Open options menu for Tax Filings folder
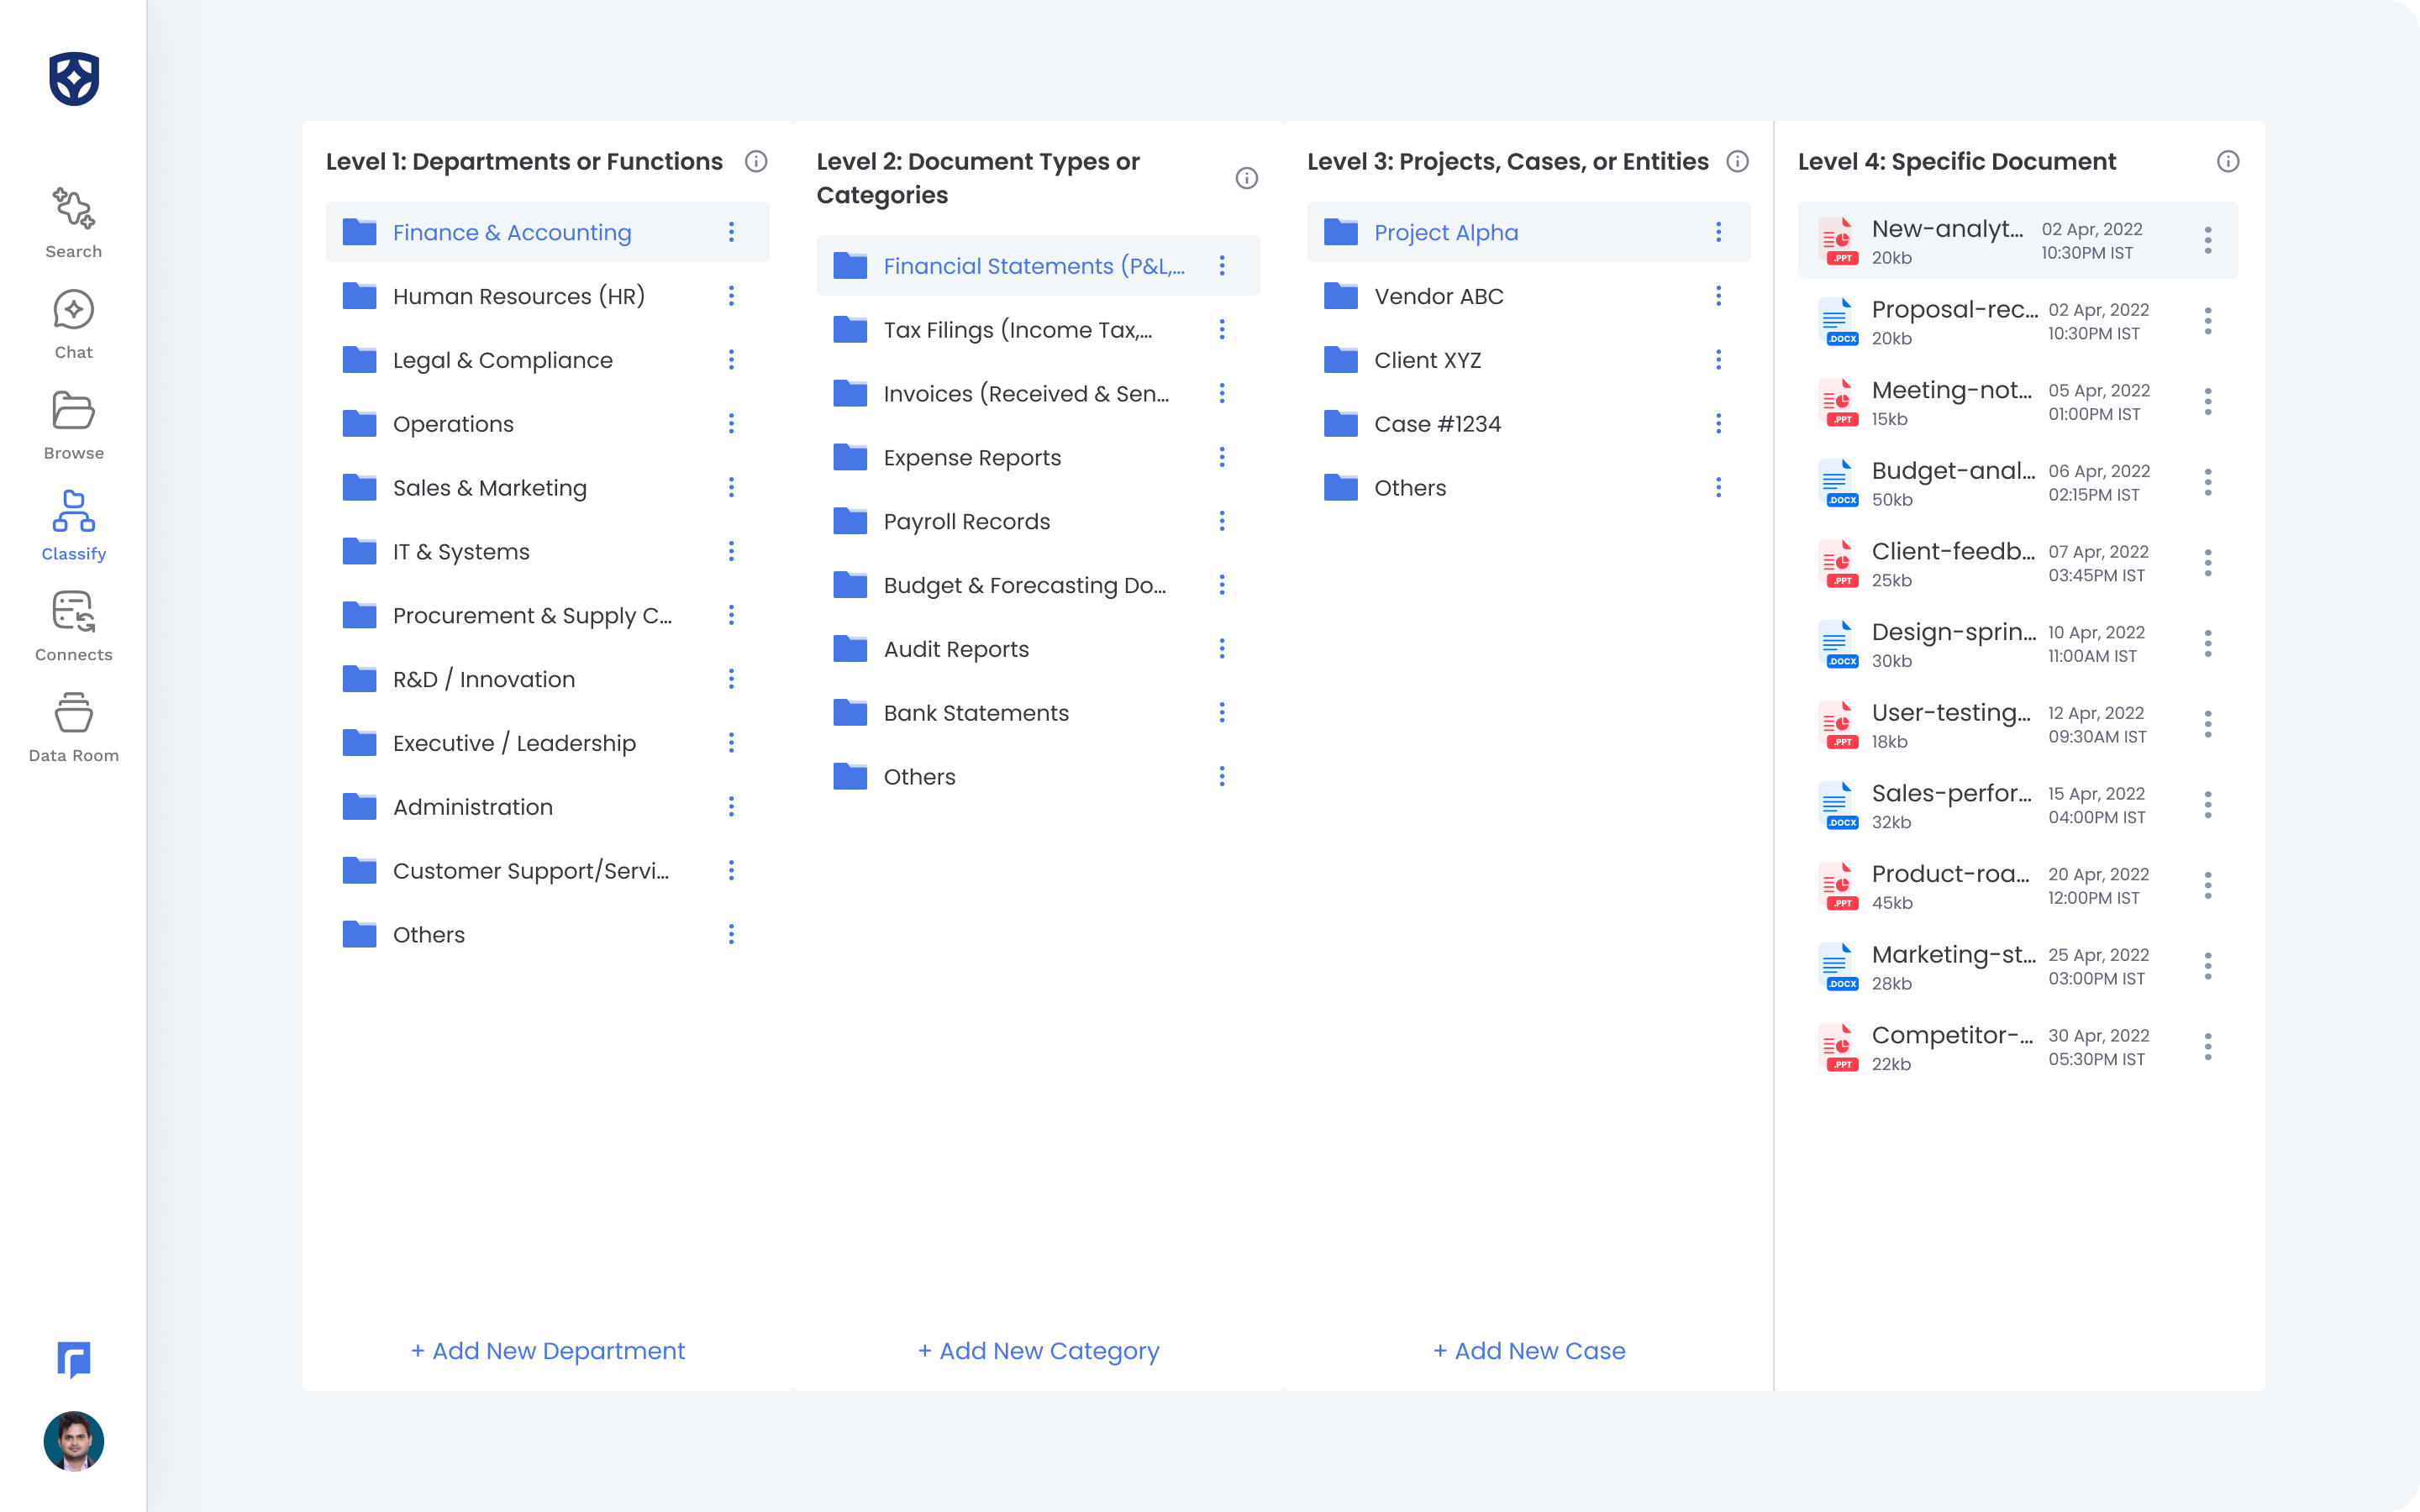The image size is (2420, 1512). click(1222, 330)
